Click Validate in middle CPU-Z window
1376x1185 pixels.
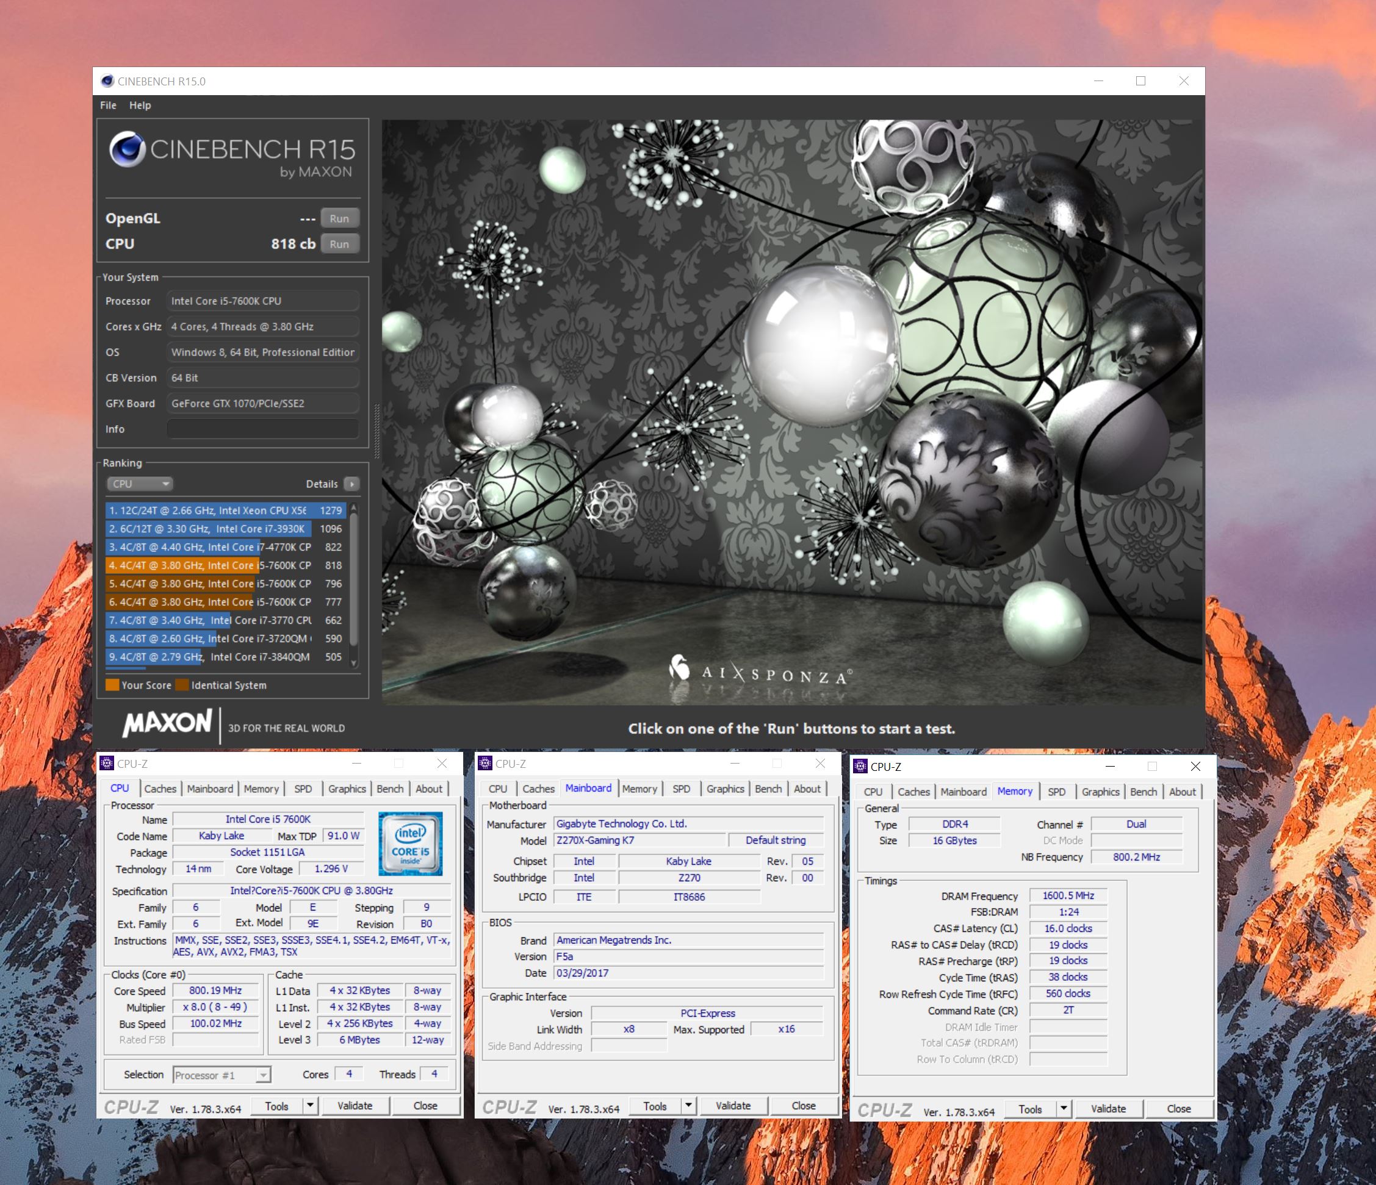pos(733,1106)
